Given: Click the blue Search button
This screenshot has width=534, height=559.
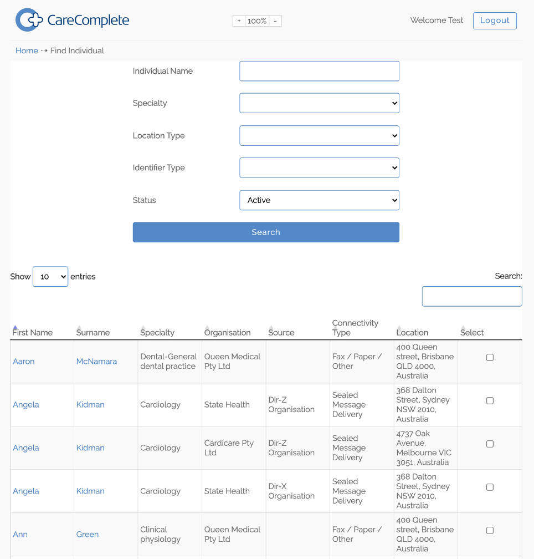Looking at the screenshot, I should pos(266,232).
